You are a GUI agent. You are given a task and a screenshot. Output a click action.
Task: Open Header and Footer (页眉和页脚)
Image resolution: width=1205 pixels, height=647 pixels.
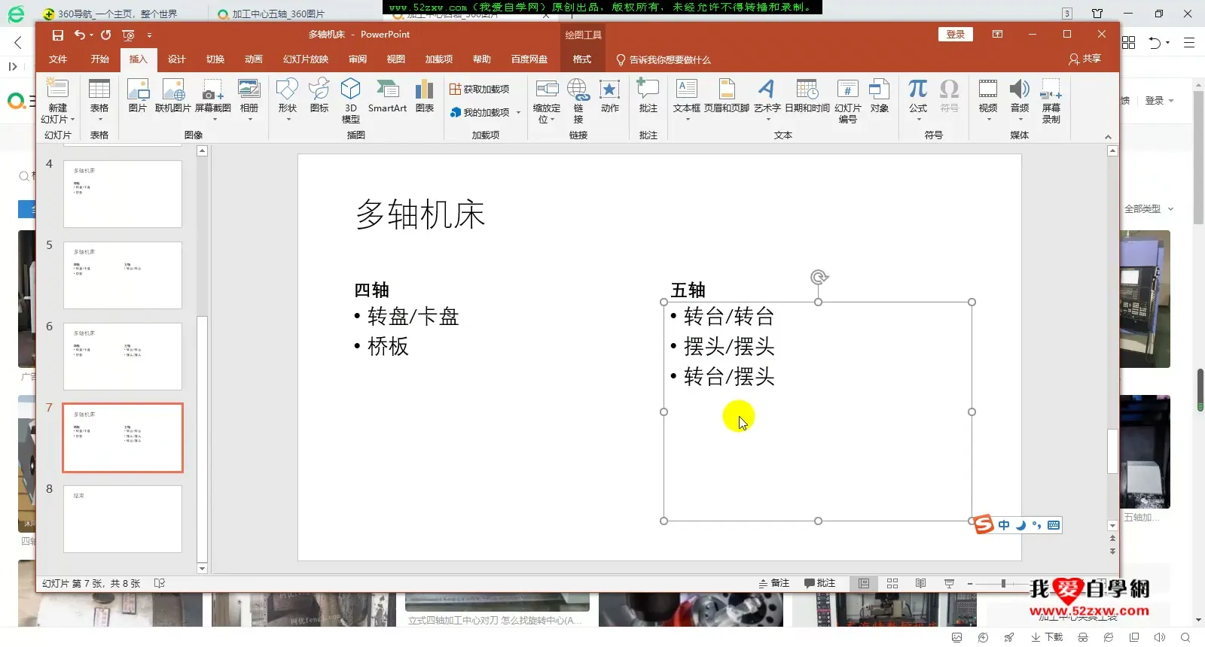point(727,96)
